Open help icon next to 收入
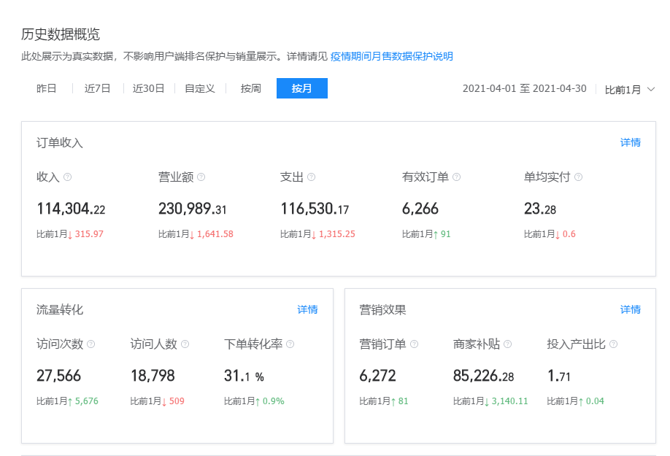Image resolution: width=670 pixels, height=456 pixels. 68,177
